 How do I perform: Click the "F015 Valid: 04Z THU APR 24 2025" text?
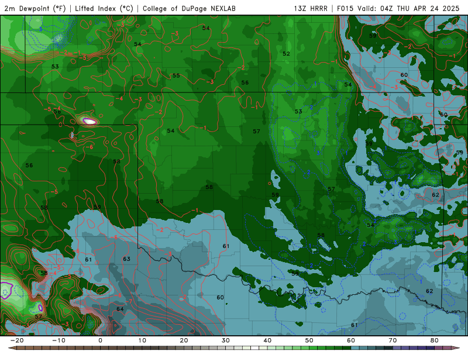[398, 8]
